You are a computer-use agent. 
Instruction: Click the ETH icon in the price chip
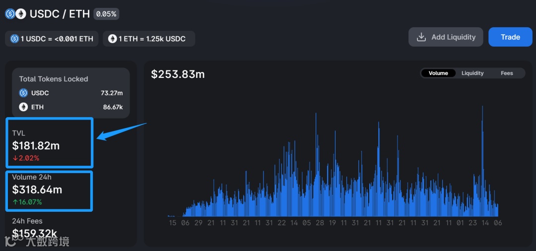click(x=113, y=39)
